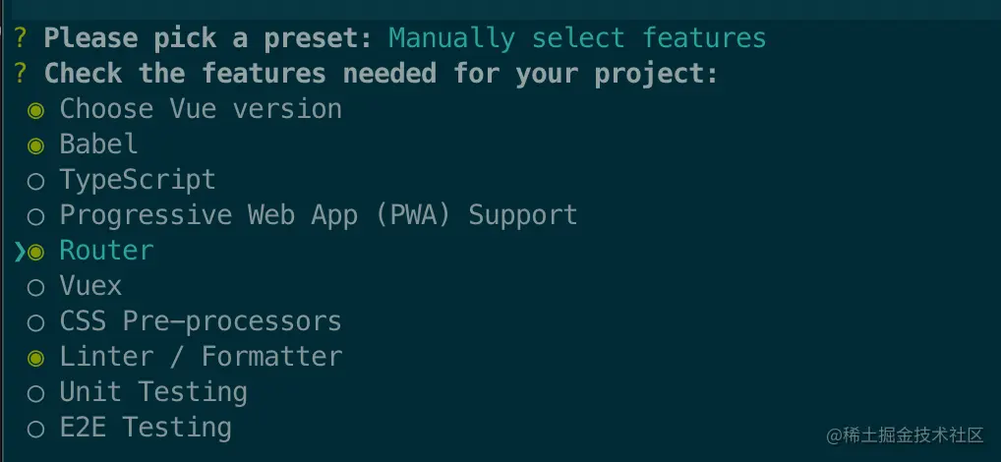Click the 'Progressive Web App (PWA) Support' text
This screenshot has width=1001, height=462.
click(319, 215)
